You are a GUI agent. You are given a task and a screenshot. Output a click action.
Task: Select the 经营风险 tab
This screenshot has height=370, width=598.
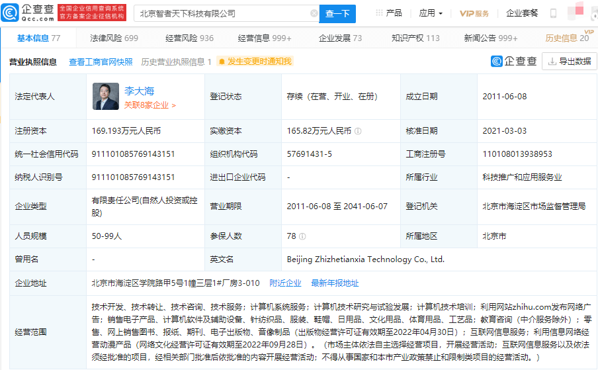[189, 38]
